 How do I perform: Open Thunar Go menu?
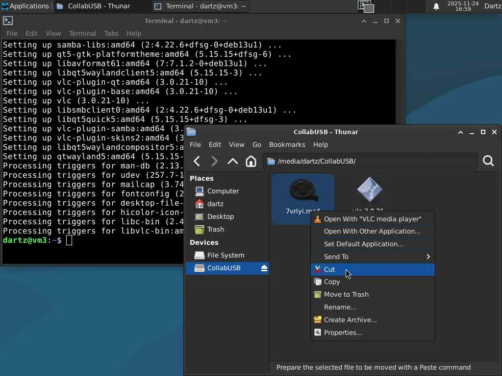tap(257, 145)
